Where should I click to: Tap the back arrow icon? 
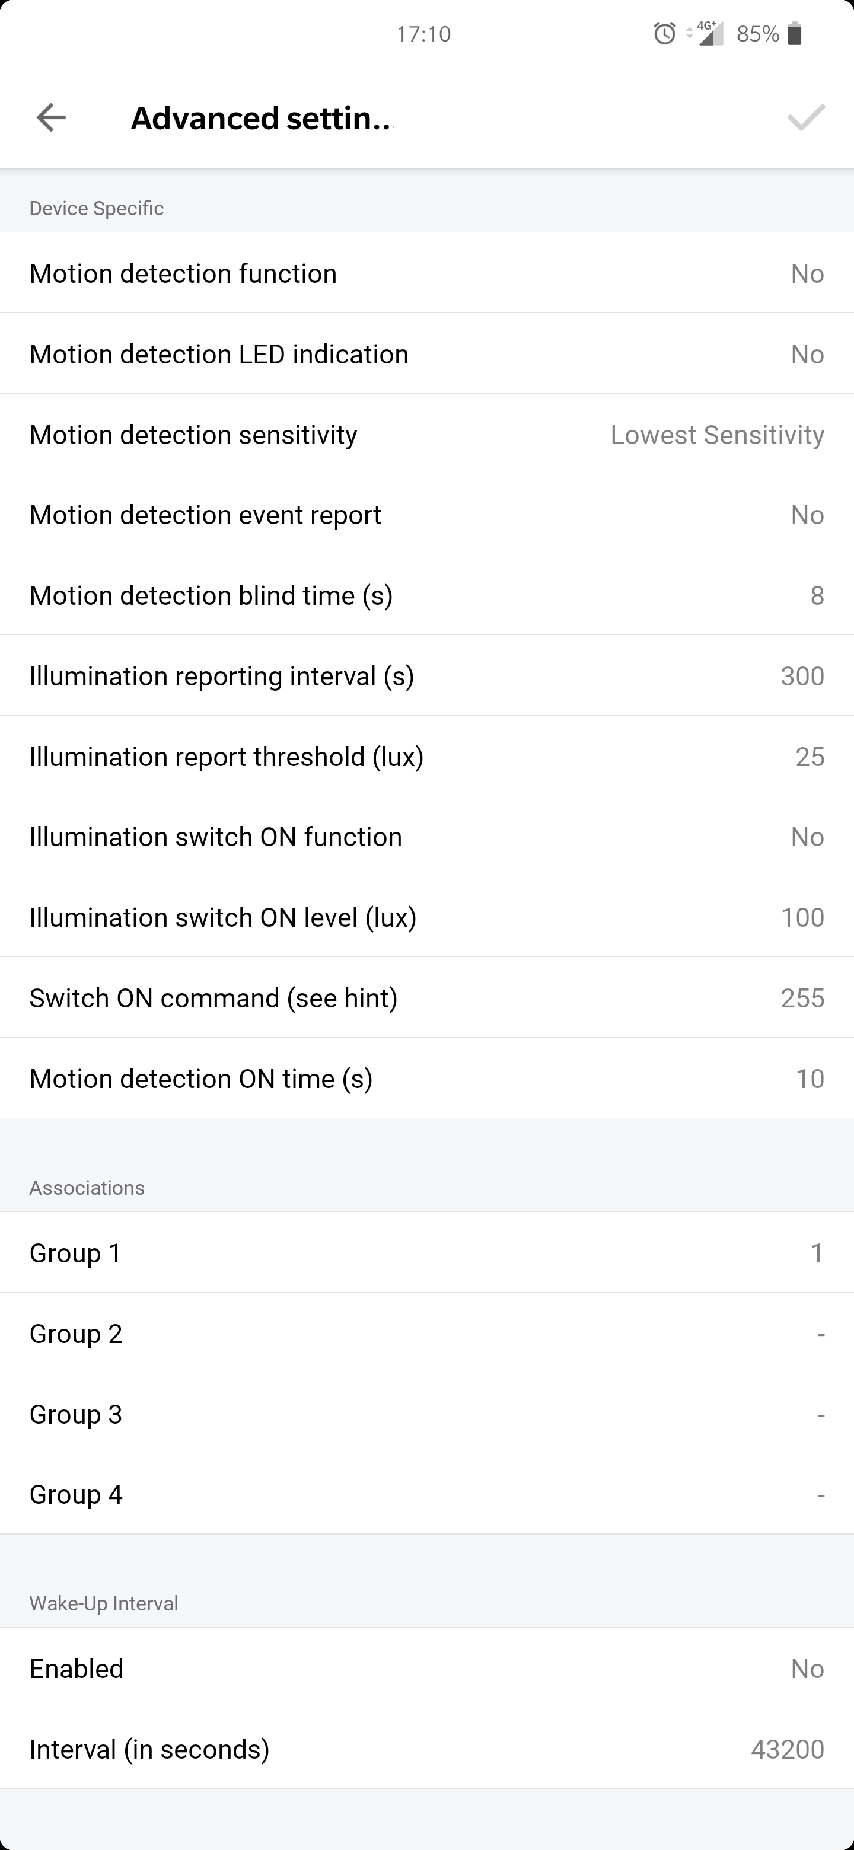51,118
